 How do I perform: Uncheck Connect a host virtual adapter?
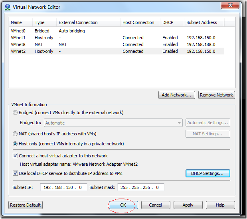pyautogui.click(x=16, y=156)
